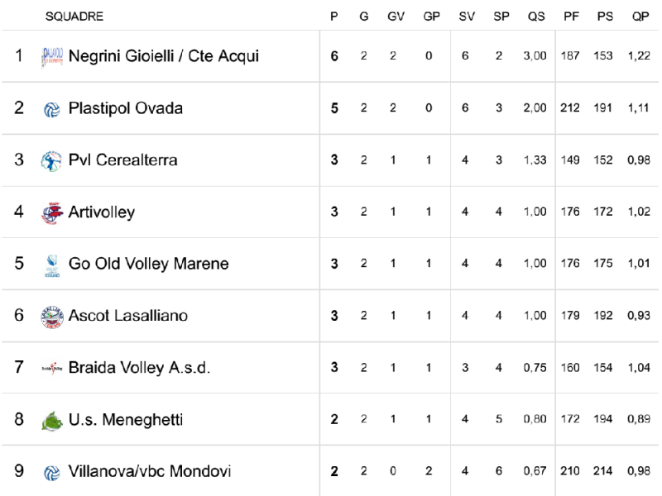Click the Villanova/vbc Mondovi volleyball logo

coord(52,473)
